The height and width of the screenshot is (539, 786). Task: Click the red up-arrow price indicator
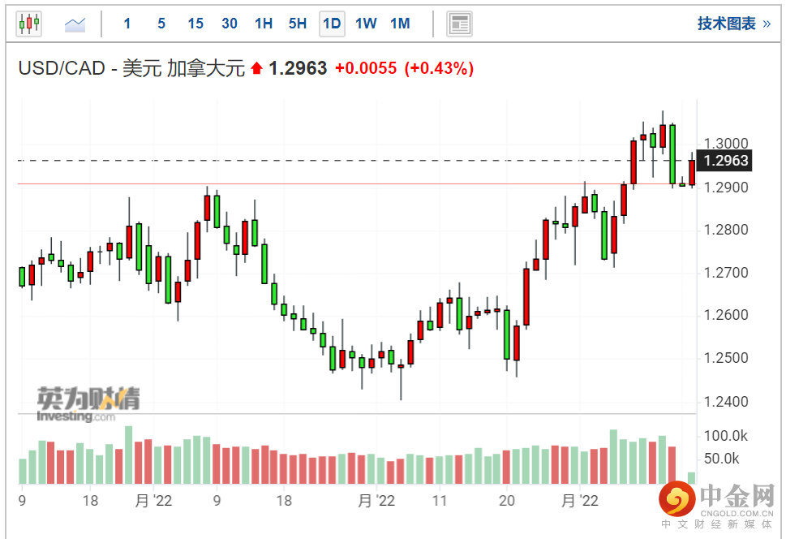(257, 69)
